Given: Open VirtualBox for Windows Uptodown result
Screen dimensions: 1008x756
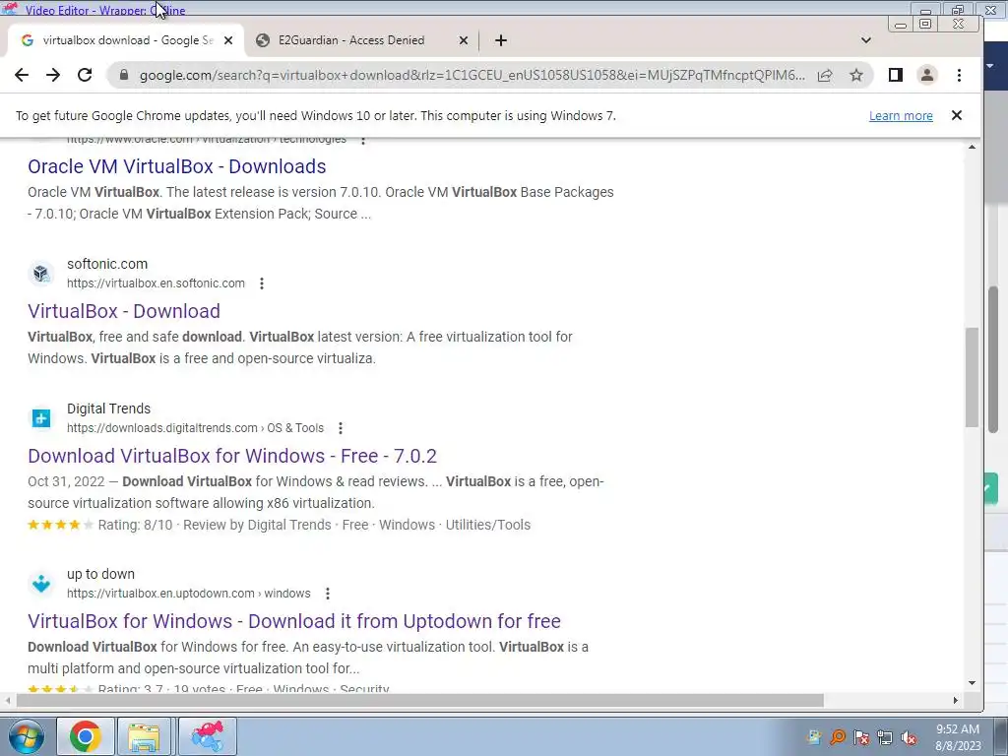Looking at the screenshot, I should (294, 621).
